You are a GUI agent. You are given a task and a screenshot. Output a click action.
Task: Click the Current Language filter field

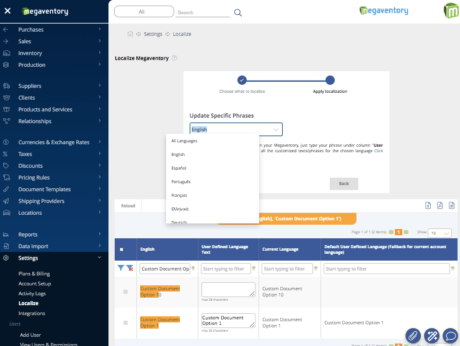coord(286,269)
